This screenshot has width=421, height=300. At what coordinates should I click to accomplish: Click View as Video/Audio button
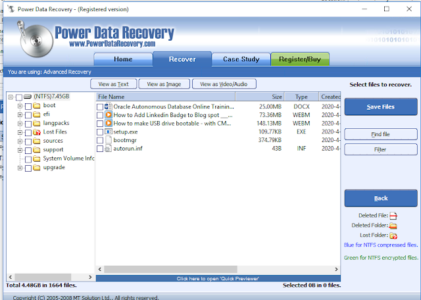[x=224, y=84]
